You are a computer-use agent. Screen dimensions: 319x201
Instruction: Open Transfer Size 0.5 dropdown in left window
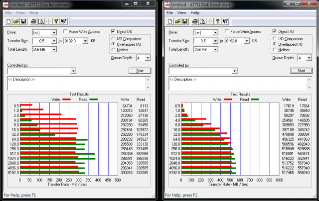[54, 41]
